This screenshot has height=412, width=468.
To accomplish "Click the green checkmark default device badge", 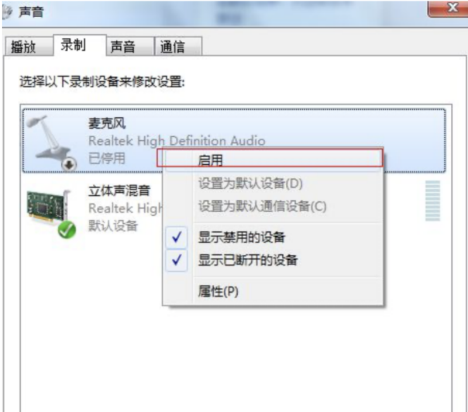I will pyautogui.click(x=67, y=230).
